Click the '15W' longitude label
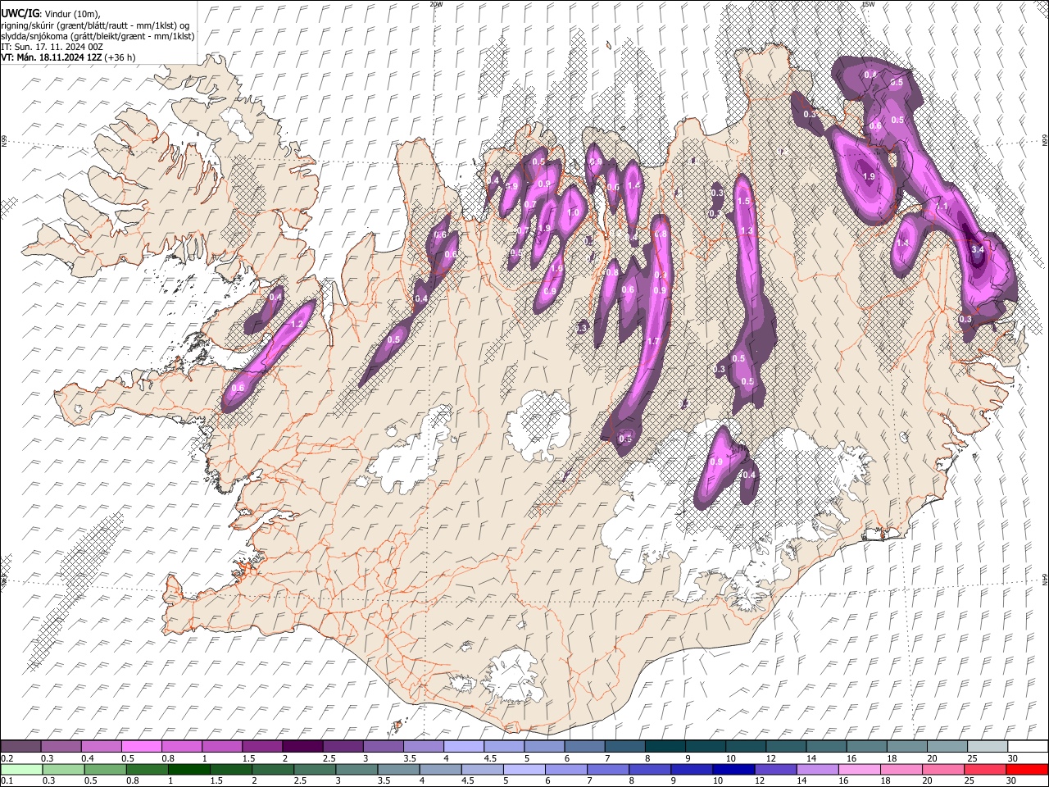 click(868, 4)
